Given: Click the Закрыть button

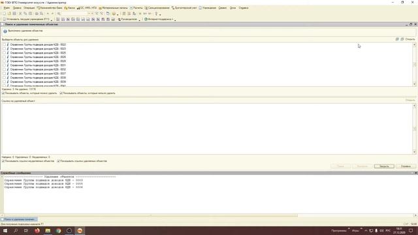Looking at the screenshot, I should pyautogui.click(x=384, y=166).
